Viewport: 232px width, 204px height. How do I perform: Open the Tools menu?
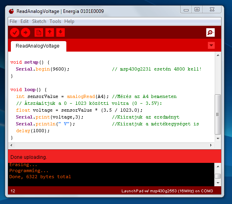click(55, 21)
